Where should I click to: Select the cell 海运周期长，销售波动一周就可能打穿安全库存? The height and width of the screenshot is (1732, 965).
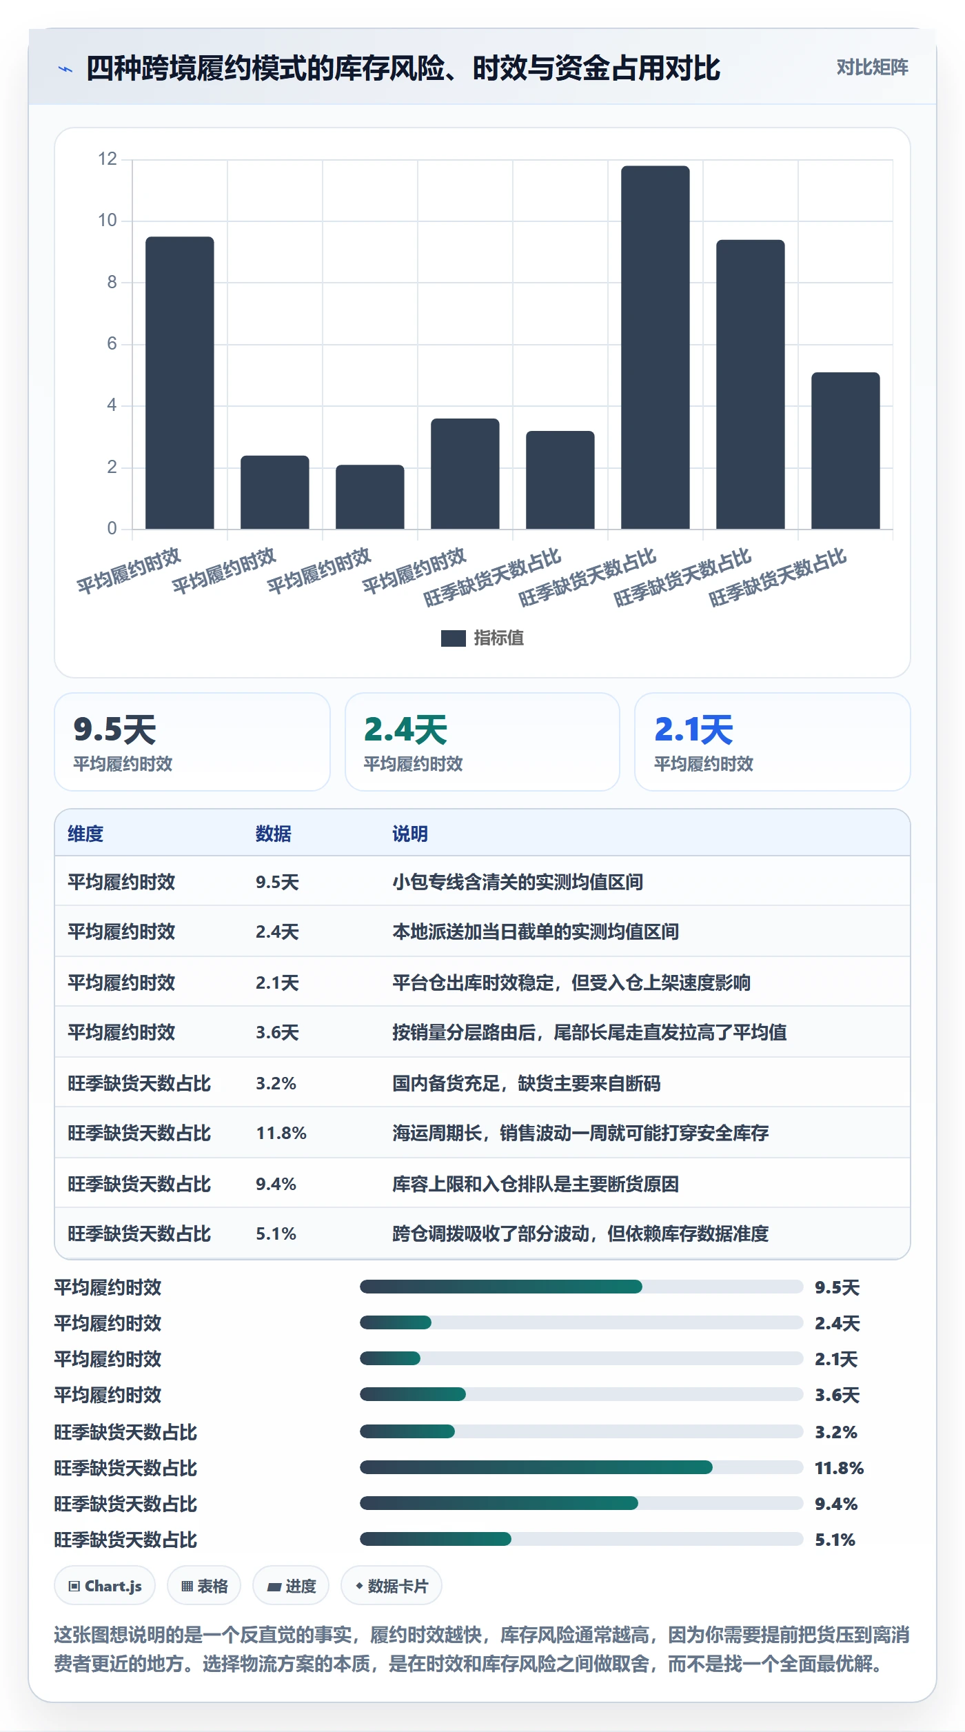[x=580, y=1133]
